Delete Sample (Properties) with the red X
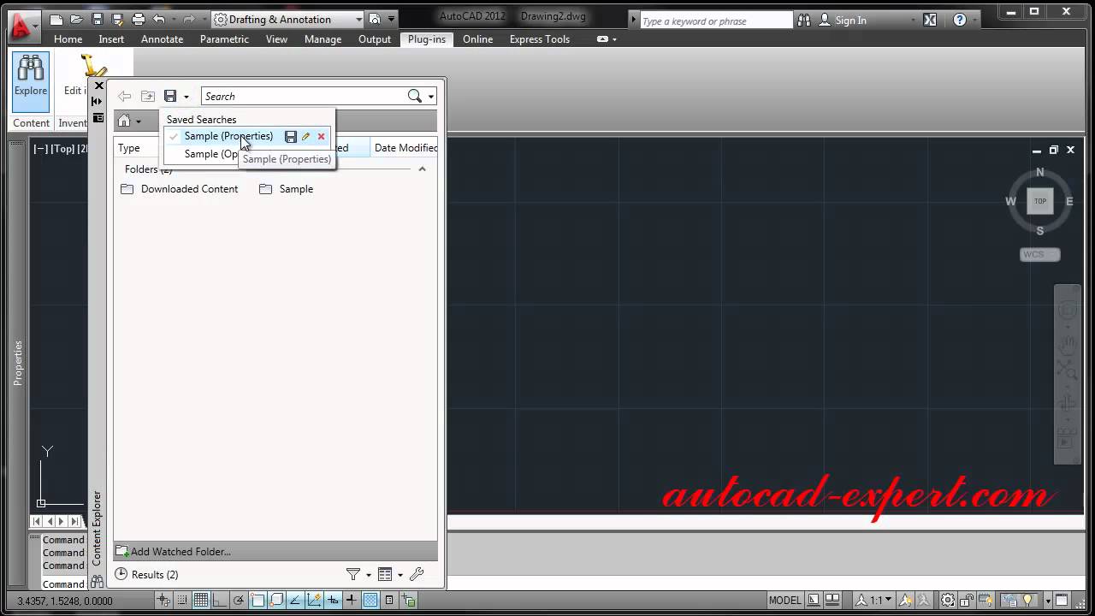 click(322, 137)
